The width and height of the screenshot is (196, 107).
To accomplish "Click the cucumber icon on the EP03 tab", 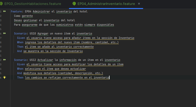I will tap(1, 4).
